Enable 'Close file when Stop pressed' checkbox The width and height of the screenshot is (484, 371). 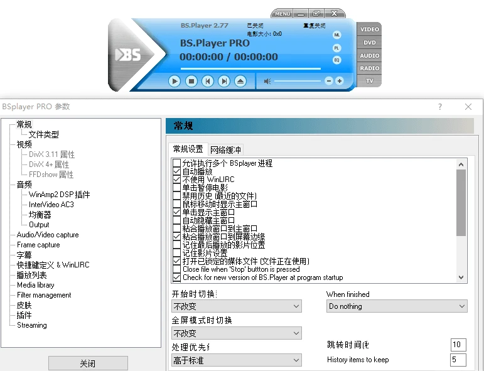tap(176, 269)
